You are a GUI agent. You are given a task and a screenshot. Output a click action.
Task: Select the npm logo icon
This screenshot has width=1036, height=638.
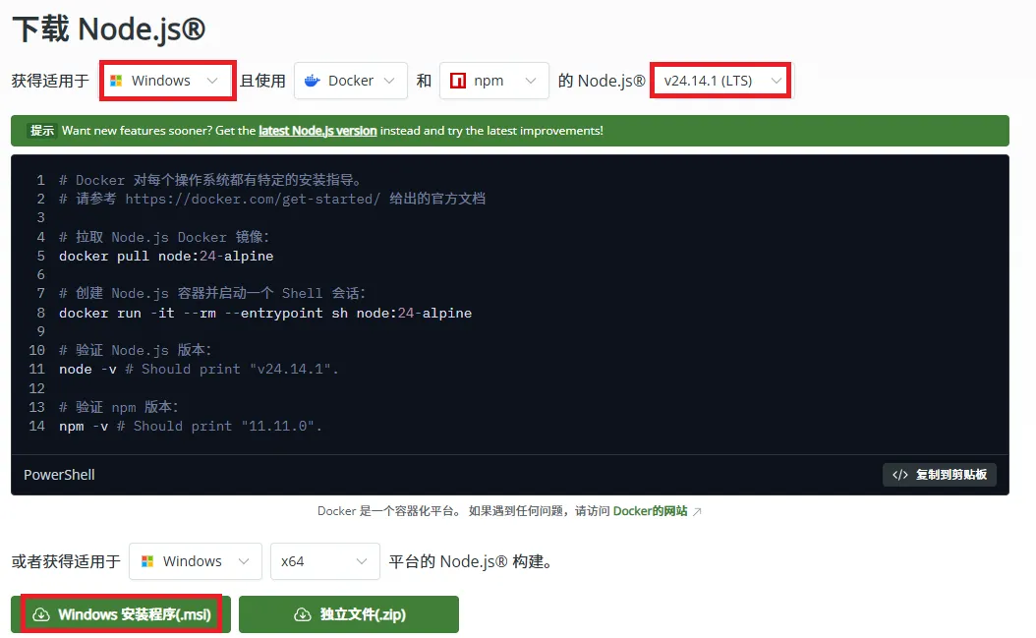[457, 81]
